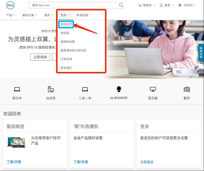
Task: Open the 台式机 desktop category icon
Action: (51, 89)
